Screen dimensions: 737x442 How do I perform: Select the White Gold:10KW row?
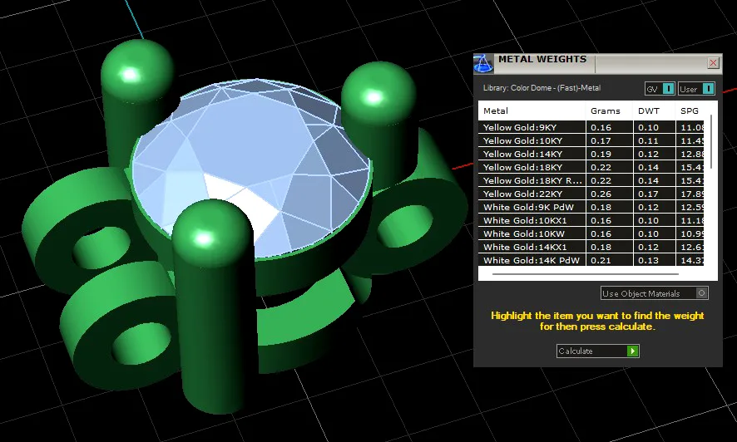click(591, 233)
